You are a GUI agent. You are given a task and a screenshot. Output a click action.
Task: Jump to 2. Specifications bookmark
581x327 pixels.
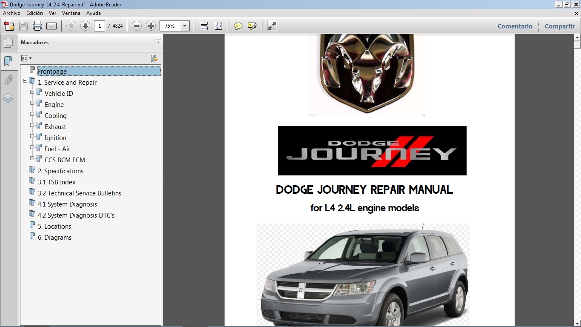click(60, 171)
